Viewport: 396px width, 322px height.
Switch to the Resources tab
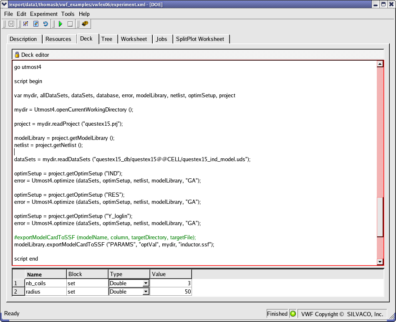click(58, 39)
